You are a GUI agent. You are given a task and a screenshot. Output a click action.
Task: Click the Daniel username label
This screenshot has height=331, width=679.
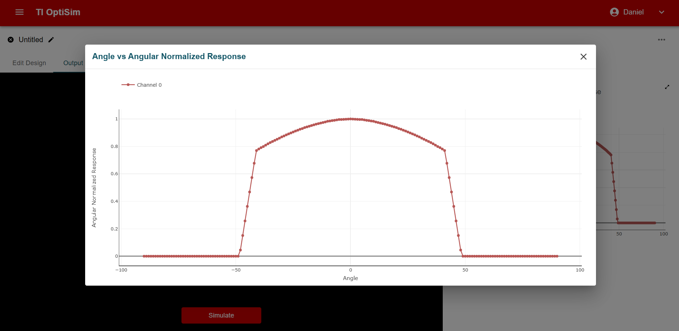coord(633,12)
